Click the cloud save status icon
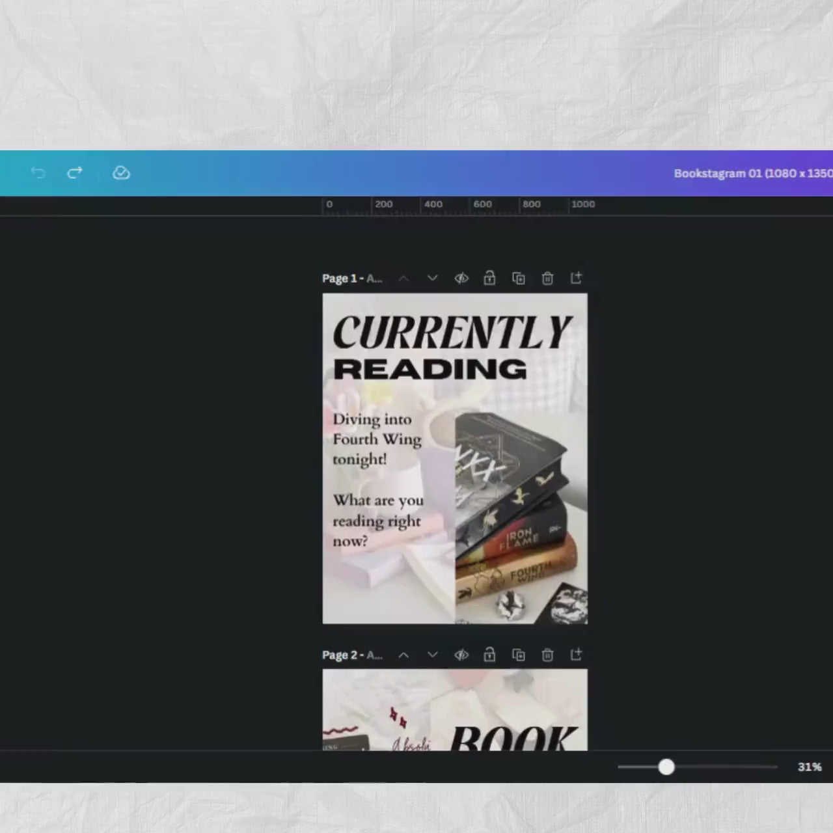This screenshot has width=833, height=833. tap(121, 172)
